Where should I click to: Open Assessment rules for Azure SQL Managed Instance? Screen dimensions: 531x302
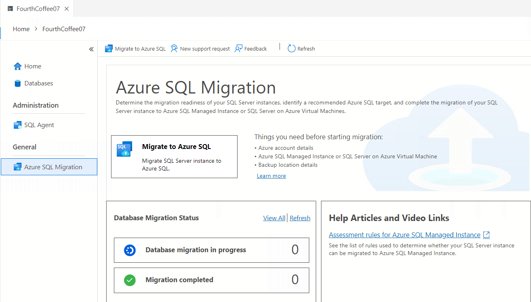tap(405, 235)
